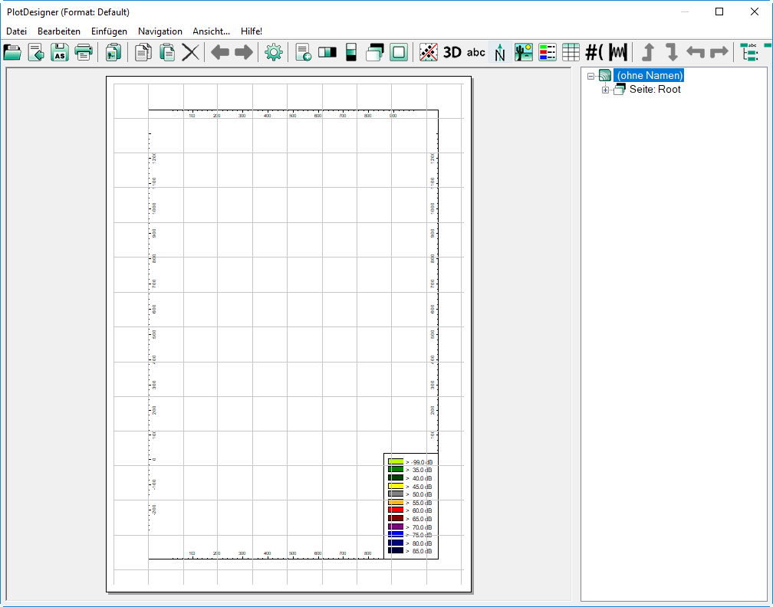
Task: Insert a text cell with abc icon
Action: (x=475, y=52)
